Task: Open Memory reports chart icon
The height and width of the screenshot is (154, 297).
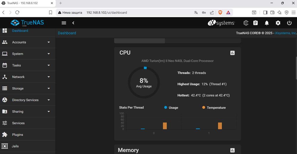Action: 233,150
